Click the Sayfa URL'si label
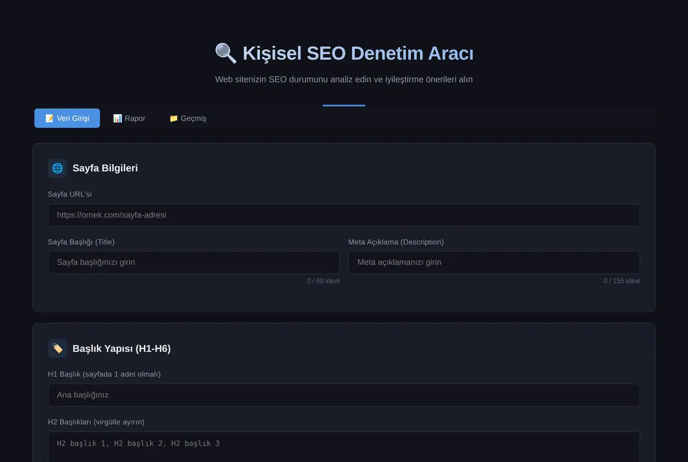This screenshot has height=462, width=688. click(x=70, y=194)
